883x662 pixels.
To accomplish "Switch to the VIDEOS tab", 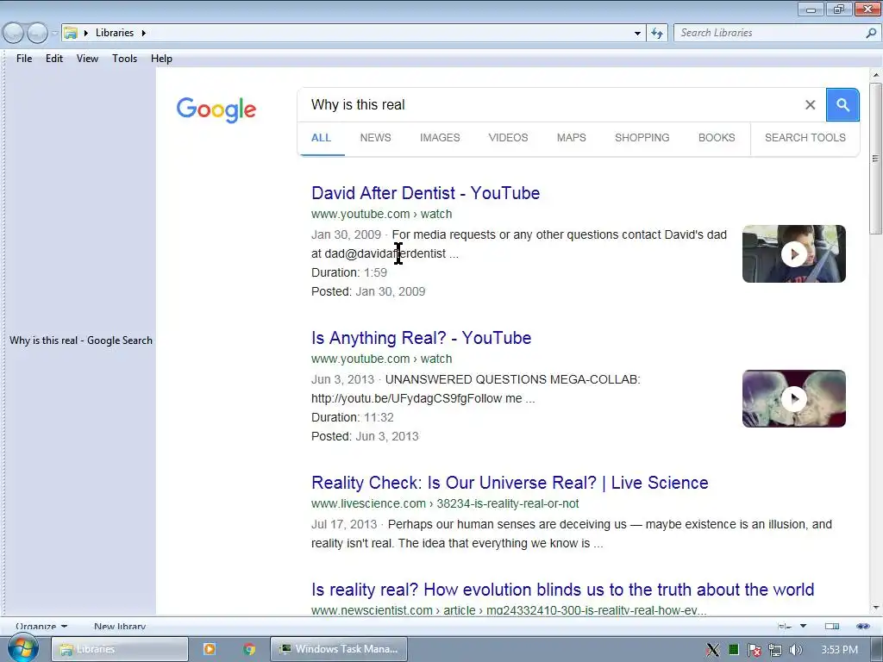I will pyautogui.click(x=508, y=138).
